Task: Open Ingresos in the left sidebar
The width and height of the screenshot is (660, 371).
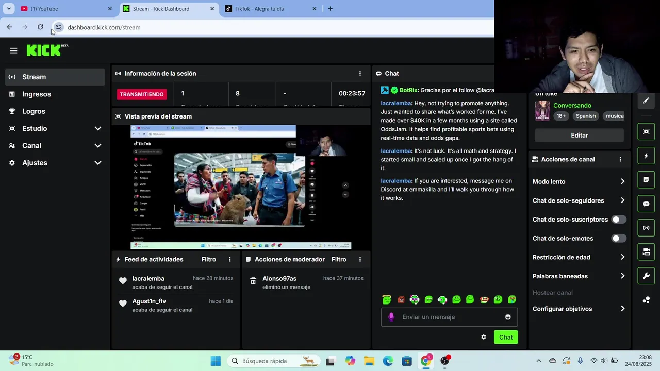Action: click(x=55, y=94)
